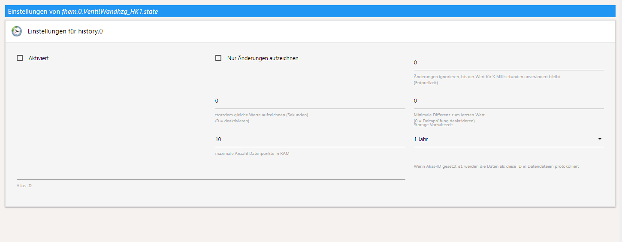Click the history.0 clock icon
This screenshot has height=242, width=622.
coord(16,31)
